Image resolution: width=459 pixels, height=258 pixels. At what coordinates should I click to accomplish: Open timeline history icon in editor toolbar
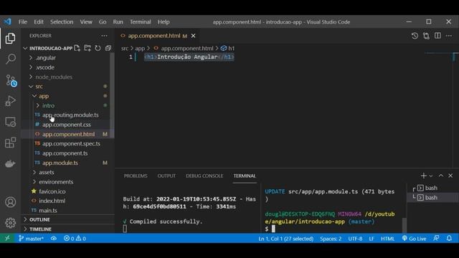(415, 36)
